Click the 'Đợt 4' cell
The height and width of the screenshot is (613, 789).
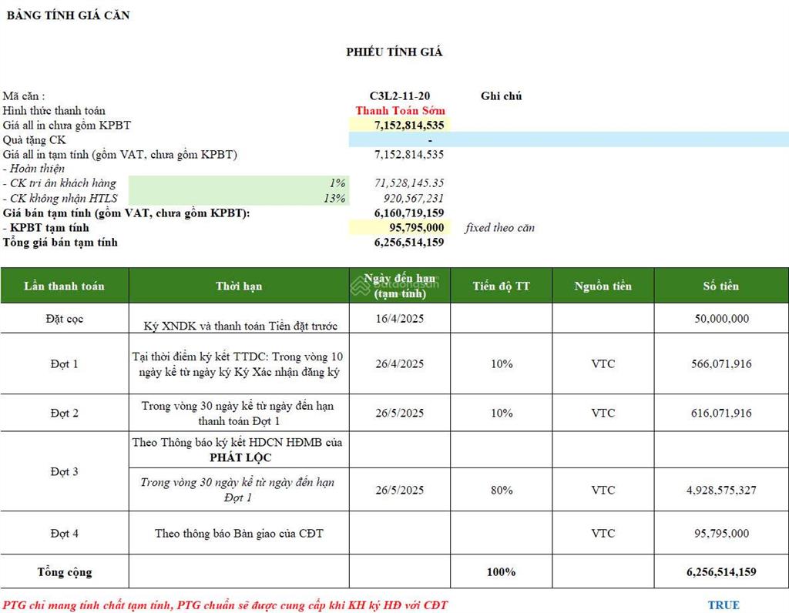pos(65,533)
